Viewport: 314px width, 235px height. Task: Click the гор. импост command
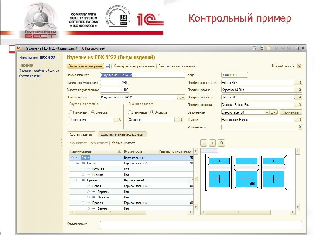78,143
